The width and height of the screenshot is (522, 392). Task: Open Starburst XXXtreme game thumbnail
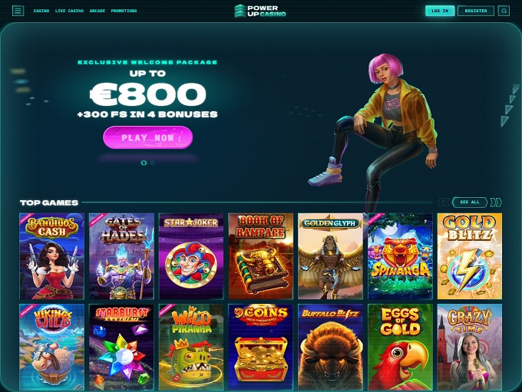(x=121, y=347)
